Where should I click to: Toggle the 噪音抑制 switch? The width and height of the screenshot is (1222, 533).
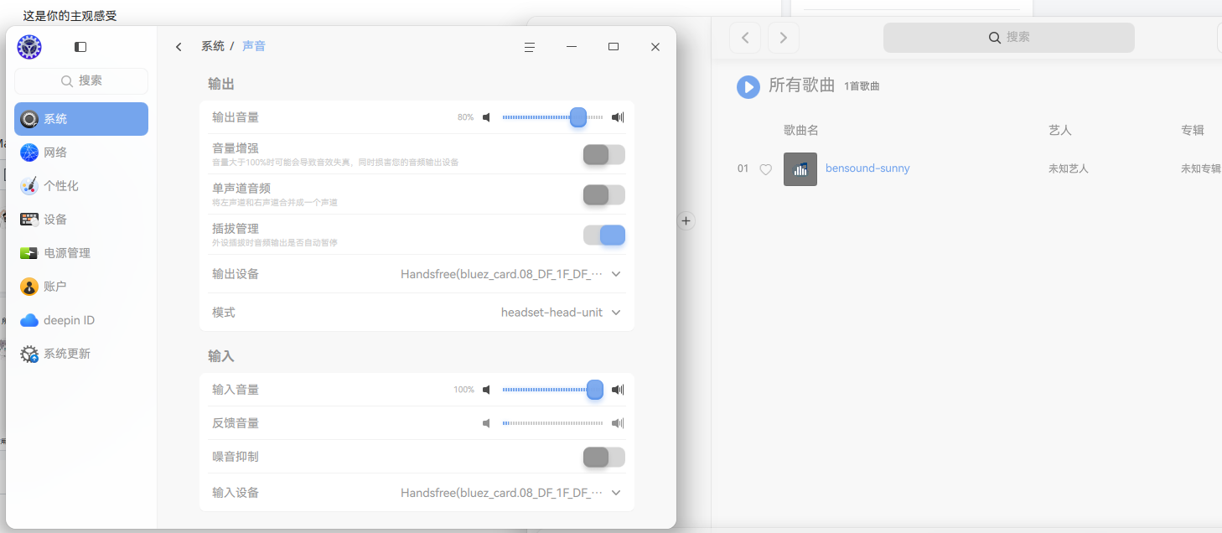click(604, 457)
